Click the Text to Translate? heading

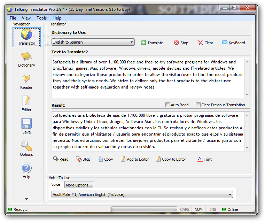pyautogui.click(x=70, y=52)
